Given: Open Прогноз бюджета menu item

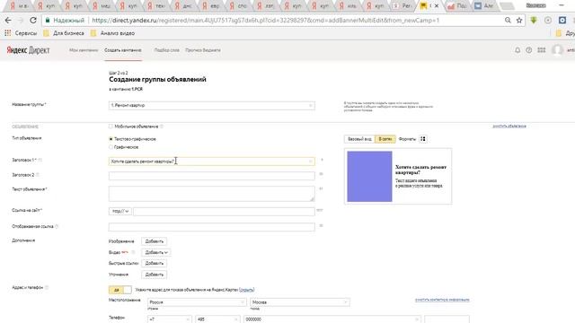Looking at the screenshot, I should click(x=203, y=50).
